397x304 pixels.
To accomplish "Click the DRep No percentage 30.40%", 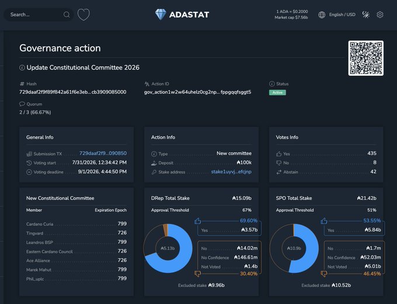I will (x=249, y=274).
